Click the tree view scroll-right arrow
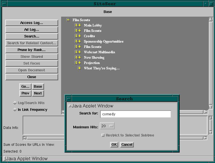 click(x=205, y=112)
